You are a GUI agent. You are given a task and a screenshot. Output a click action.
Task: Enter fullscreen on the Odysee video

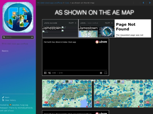(x=106, y=73)
